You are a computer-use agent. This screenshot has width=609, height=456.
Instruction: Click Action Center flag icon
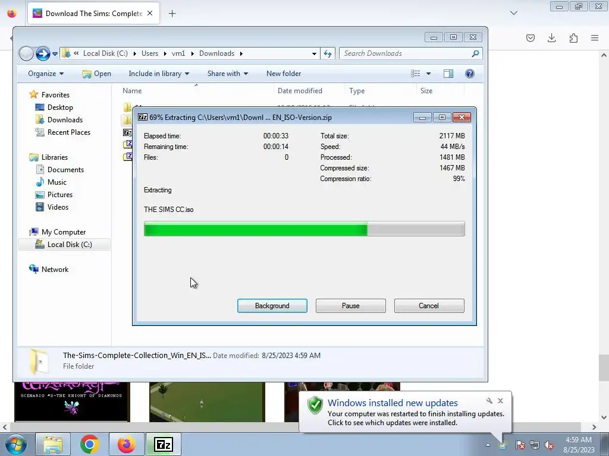tap(520, 445)
